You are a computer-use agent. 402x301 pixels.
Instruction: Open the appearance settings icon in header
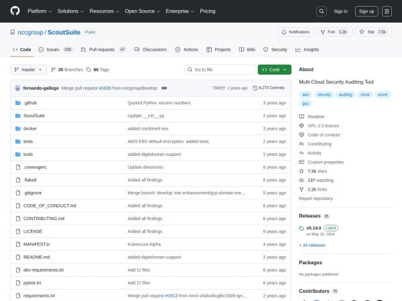click(387, 11)
